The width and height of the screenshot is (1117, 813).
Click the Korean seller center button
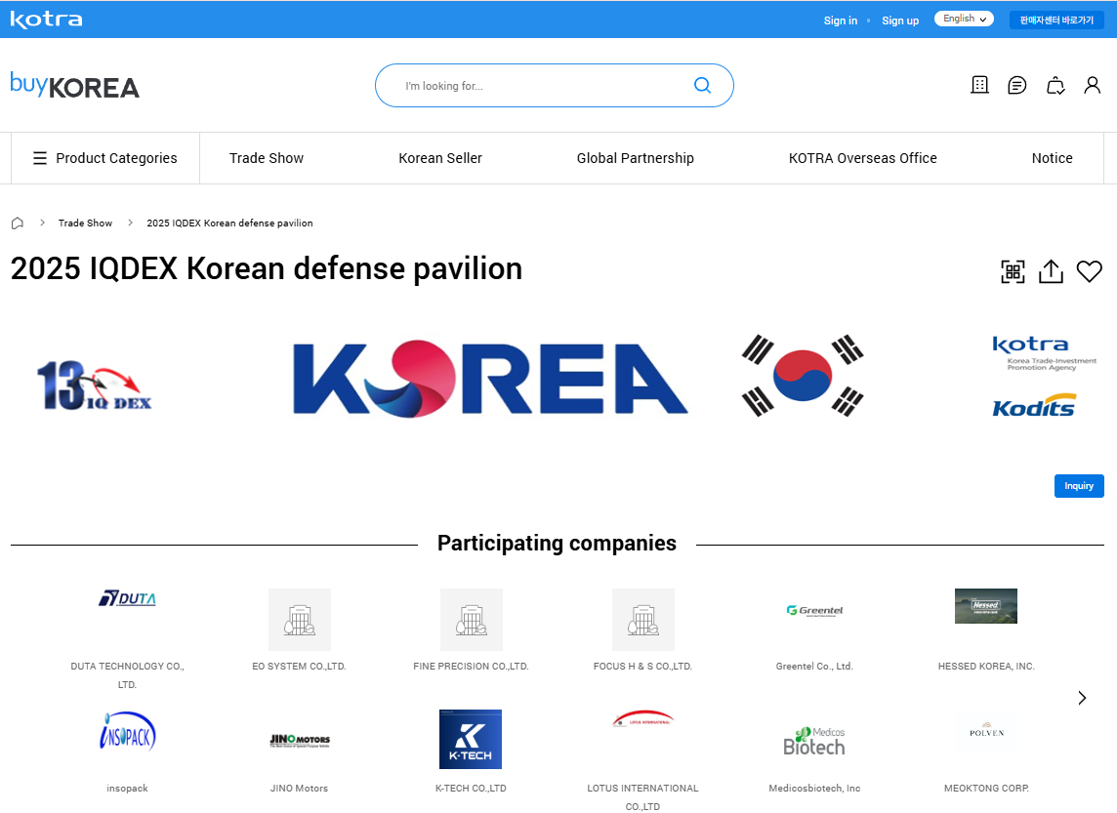[1056, 20]
